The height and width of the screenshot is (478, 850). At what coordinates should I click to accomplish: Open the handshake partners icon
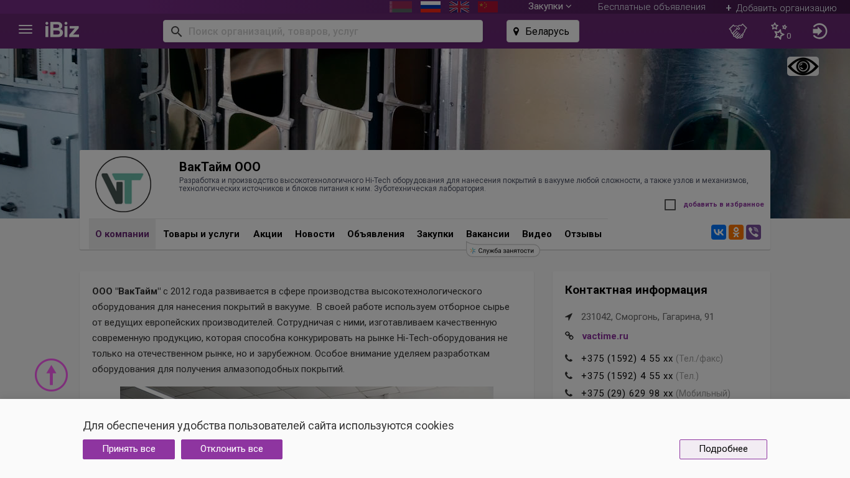pos(738,31)
